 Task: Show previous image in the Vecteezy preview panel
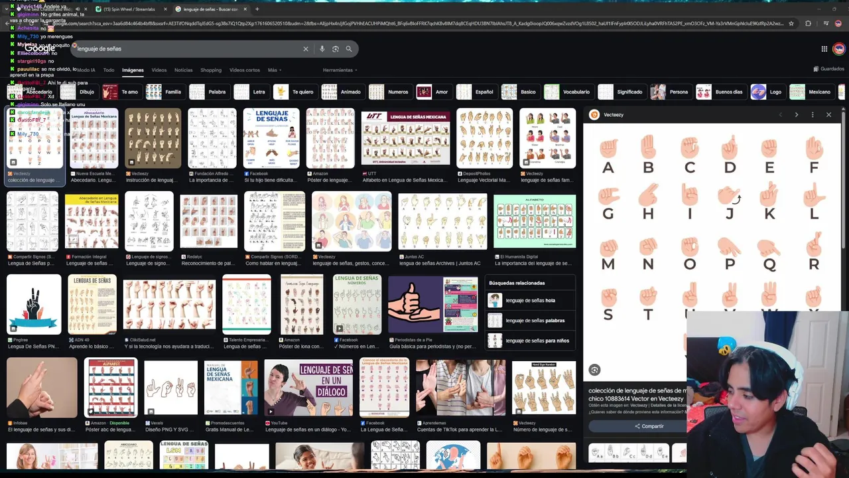coord(780,115)
